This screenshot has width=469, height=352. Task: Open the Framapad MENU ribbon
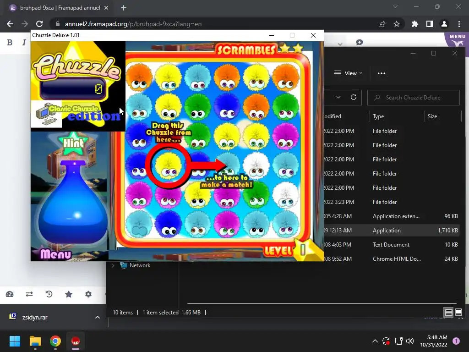click(x=458, y=39)
